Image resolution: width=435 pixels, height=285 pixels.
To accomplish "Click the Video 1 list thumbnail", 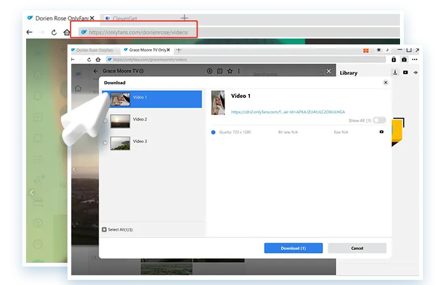I will (x=120, y=99).
